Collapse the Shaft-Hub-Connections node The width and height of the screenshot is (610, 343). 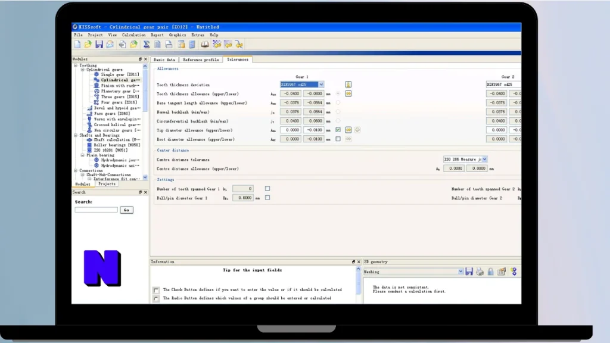[82, 174]
